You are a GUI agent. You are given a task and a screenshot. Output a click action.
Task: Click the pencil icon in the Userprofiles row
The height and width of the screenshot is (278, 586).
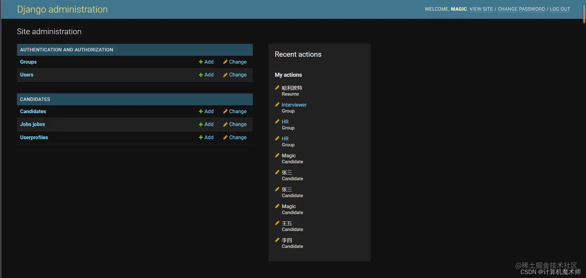tap(225, 138)
